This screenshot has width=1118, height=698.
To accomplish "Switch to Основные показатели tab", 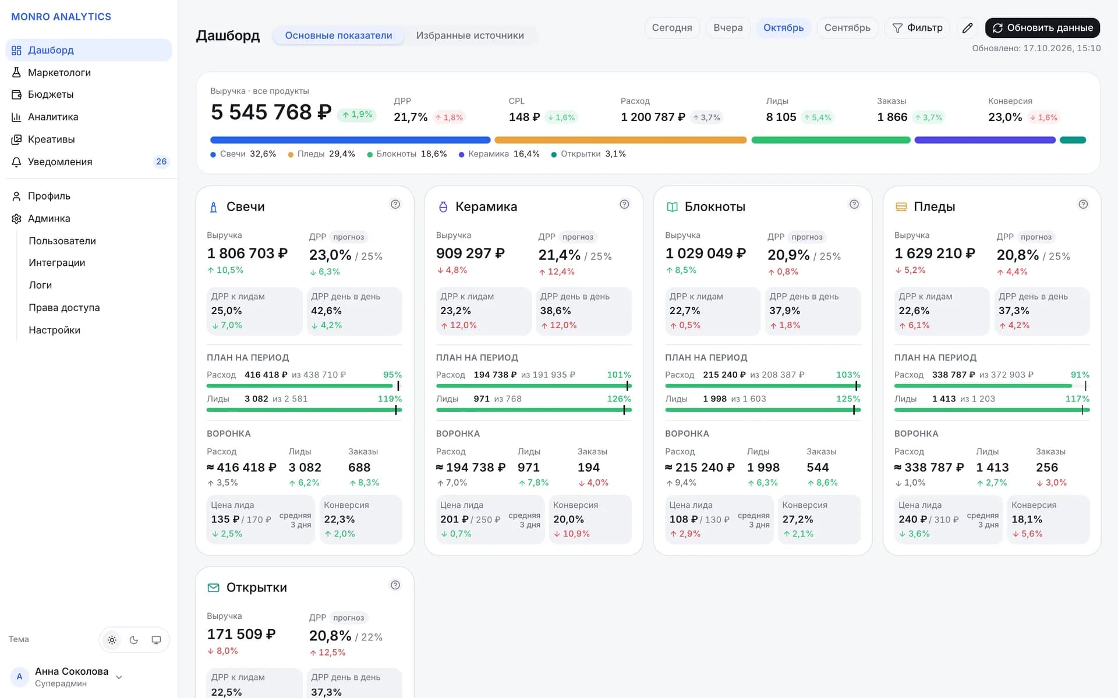I will (338, 35).
